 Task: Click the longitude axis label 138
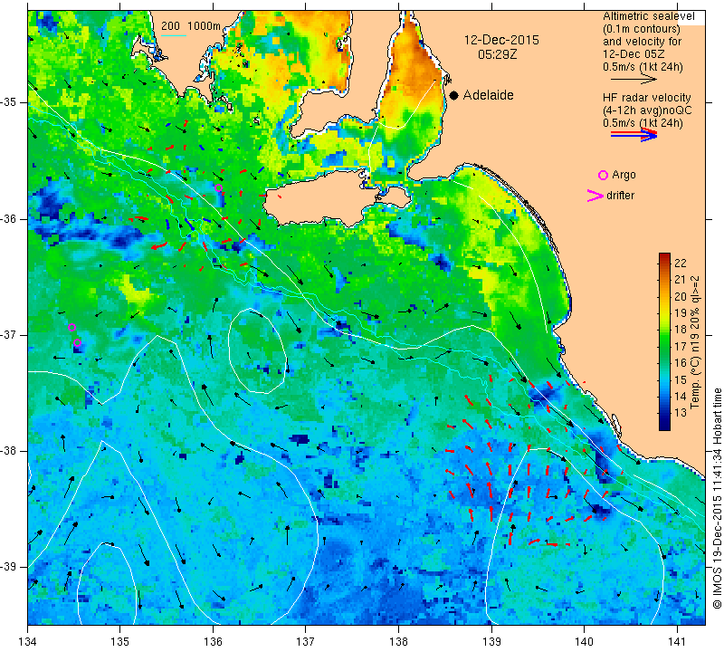(398, 641)
